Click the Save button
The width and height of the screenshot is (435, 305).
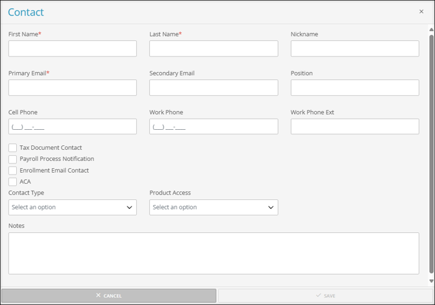pyautogui.click(x=325, y=296)
